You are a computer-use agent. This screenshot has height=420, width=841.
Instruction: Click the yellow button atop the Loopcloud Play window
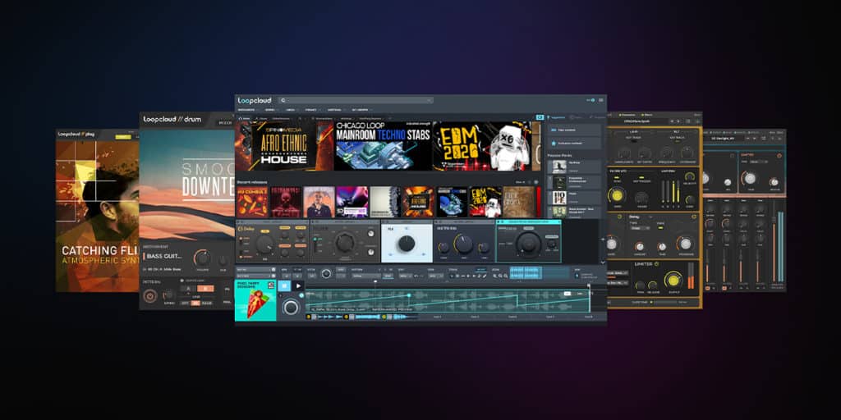pos(123,138)
